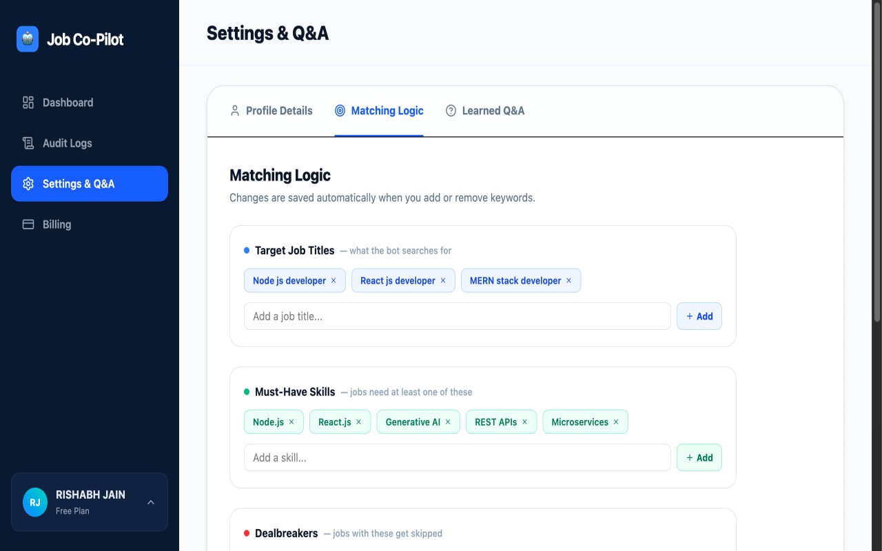Viewport: 882px width, 551px height.
Task: Click the RJ avatar
Action: point(35,502)
